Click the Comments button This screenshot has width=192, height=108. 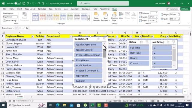click(x=173, y=9)
